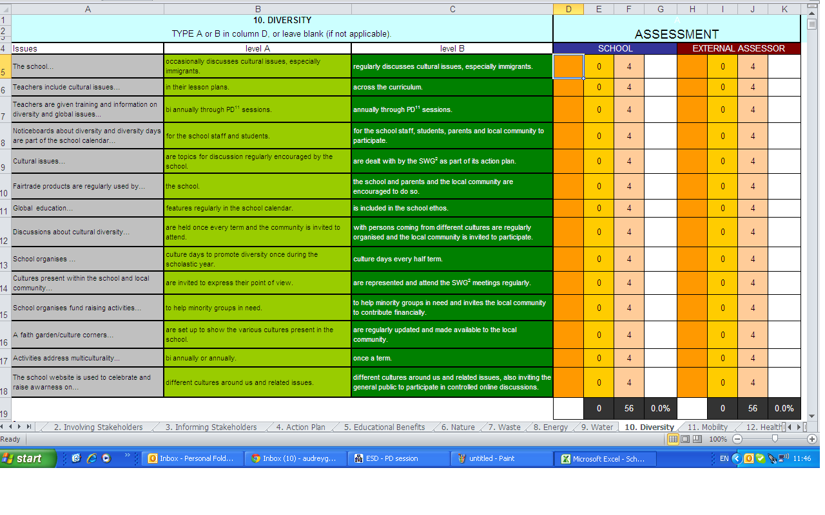Click the Windows start button

point(28,458)
